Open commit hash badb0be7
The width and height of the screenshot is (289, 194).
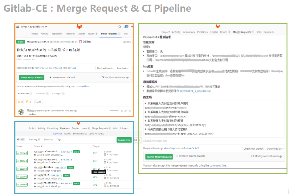(66, 184)
